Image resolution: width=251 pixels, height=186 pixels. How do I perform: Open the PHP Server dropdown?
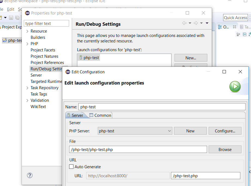point(135,131)
